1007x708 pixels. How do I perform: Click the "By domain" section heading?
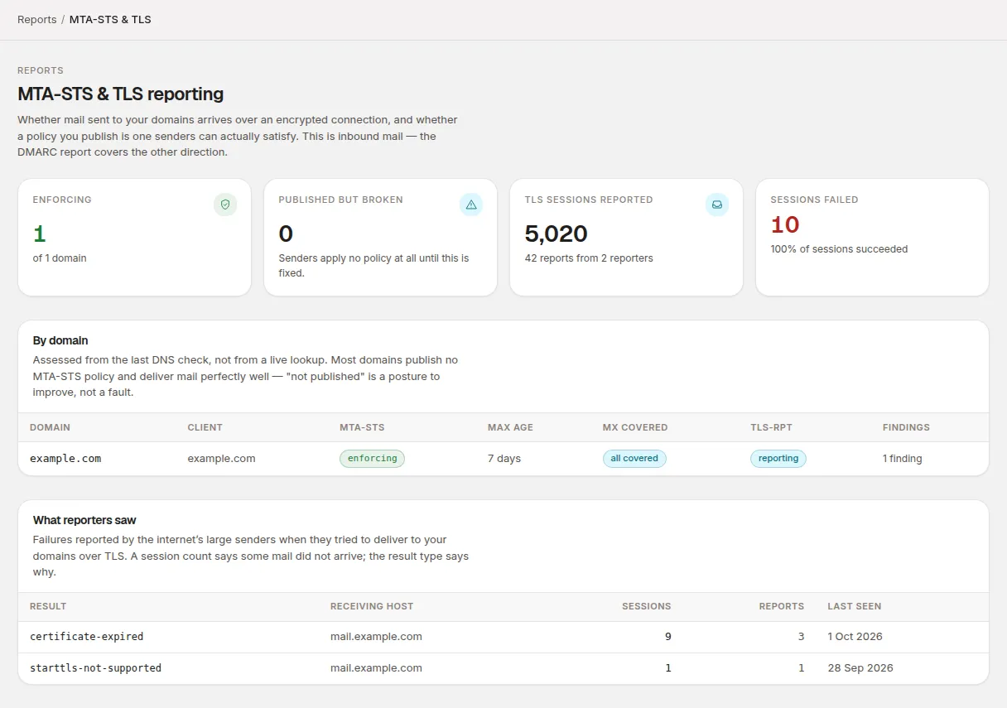click(x=60, y=340)
